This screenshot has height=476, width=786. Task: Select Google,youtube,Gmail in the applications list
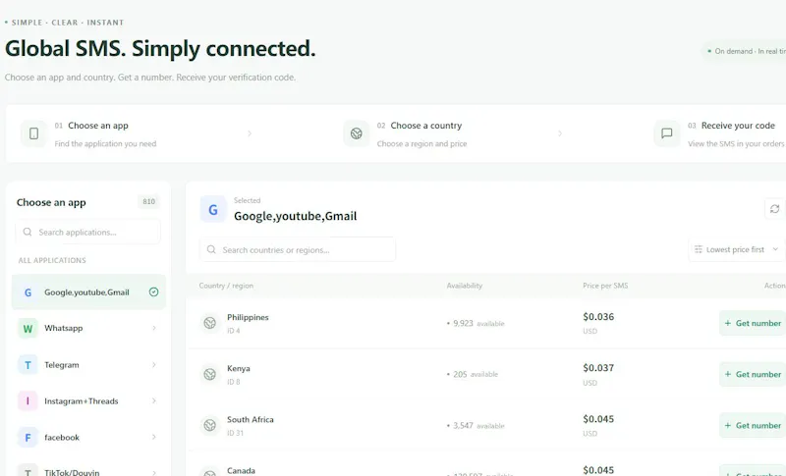88,292
